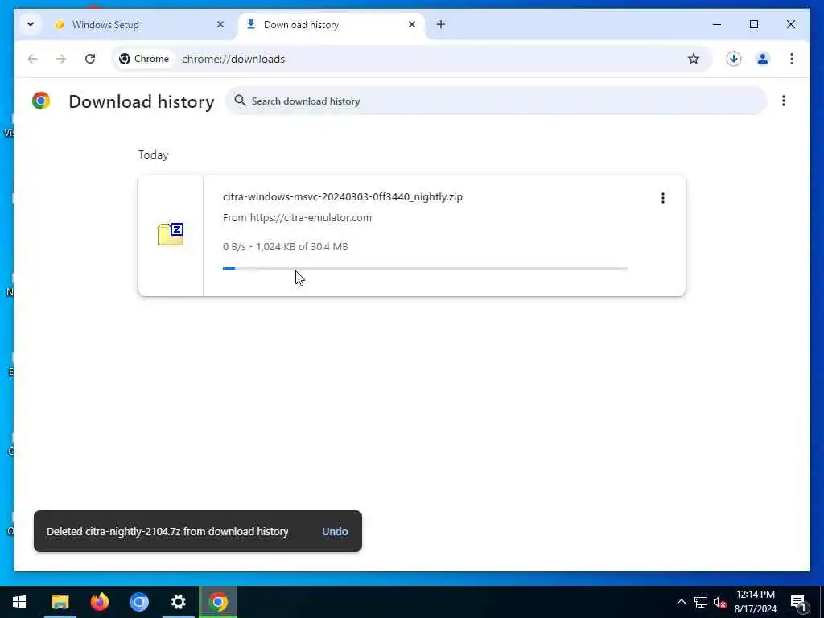
Task: Bookmark this page with the star icon
Action: [x=694, y=59]
